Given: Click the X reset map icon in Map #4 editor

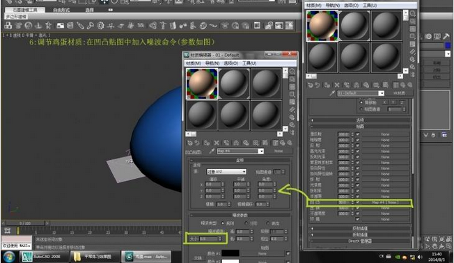Looking at the screenshot, I should click(217, 143).
